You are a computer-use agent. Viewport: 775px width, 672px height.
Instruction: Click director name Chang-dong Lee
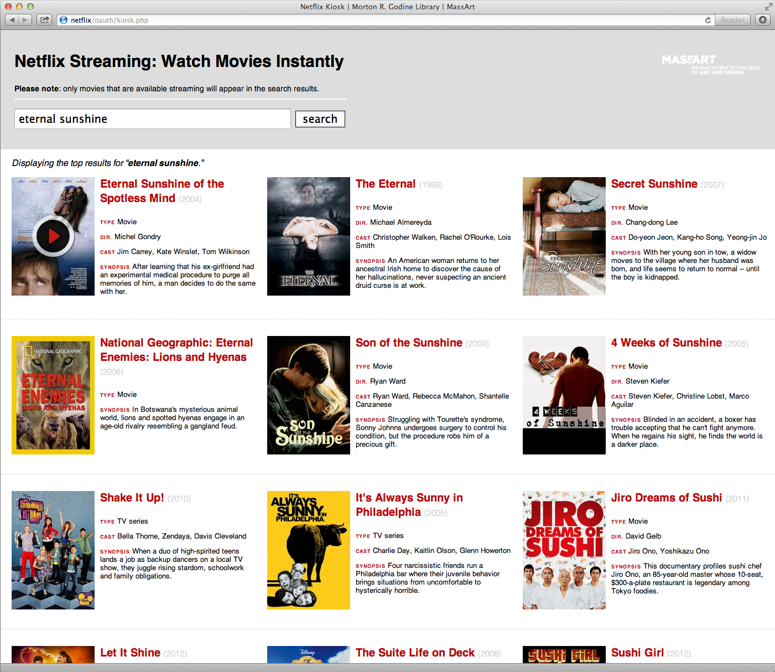pos(652,223)
